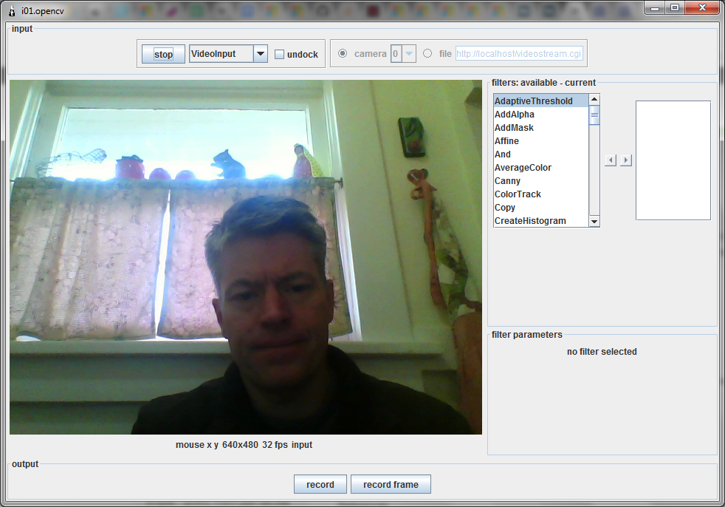Select Affine filter in list

point(540,140)
